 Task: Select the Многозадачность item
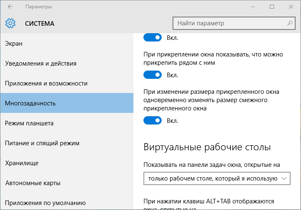(x=67, y=103)
